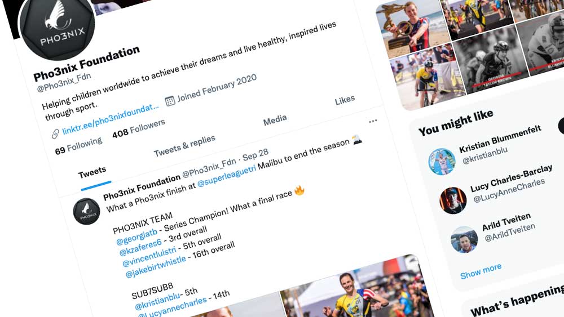The image size is (564, 317).
Task: Open the Media tab
Action: [275, 120]
